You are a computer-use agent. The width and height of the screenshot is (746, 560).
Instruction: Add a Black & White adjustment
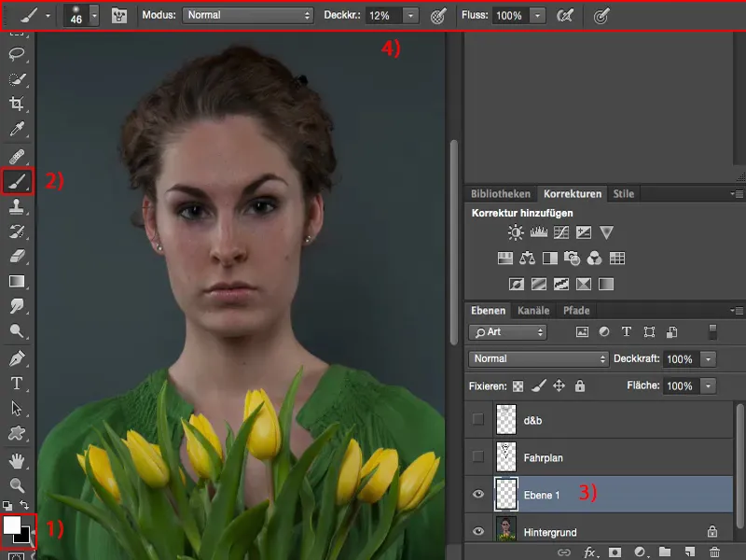click(x=550, y=259)
